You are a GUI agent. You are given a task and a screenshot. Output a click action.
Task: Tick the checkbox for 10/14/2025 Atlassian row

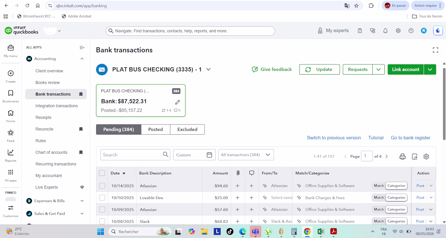click(102, 186)
